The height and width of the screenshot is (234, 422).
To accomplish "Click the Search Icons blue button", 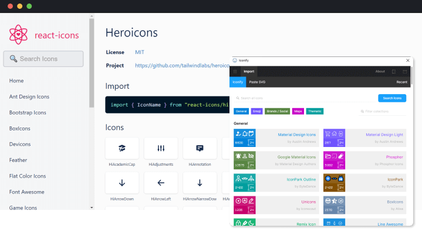I will pyautogui.click(x=392, y=98).
